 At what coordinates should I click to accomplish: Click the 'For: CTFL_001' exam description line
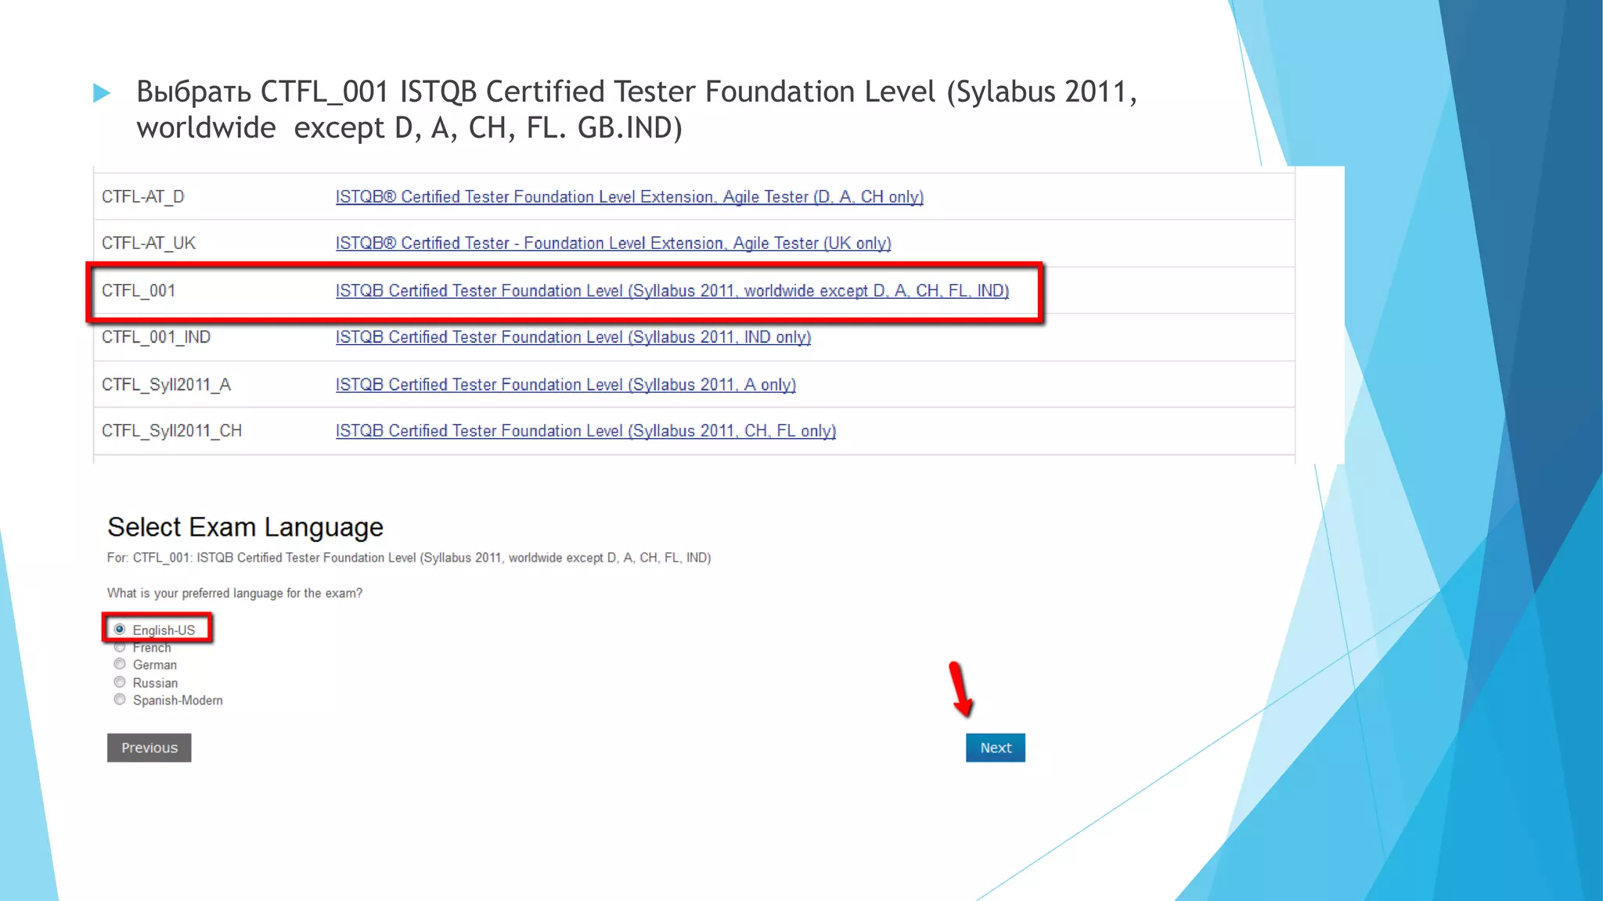click(409, 558)
